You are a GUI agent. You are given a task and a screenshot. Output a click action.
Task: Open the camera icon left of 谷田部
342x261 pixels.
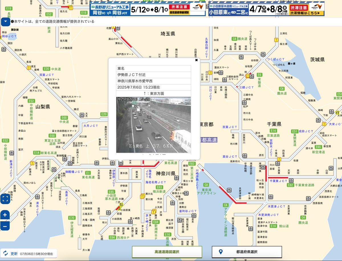[x=241, y=57]
